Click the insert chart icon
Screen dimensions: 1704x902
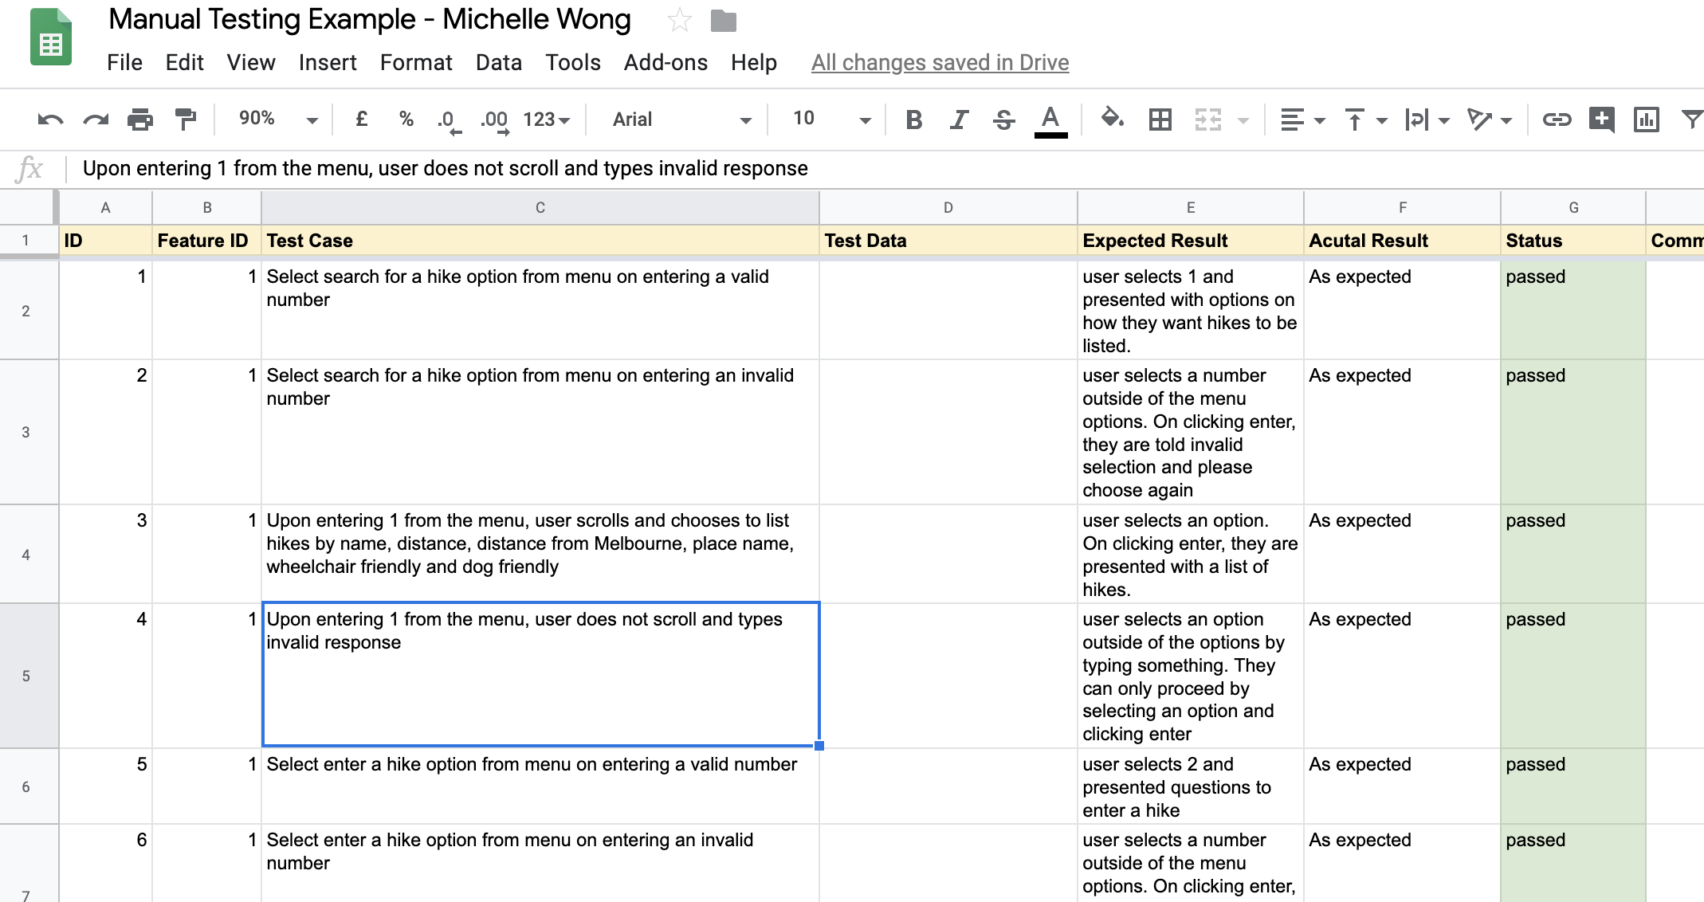[x=1646, y=120]
